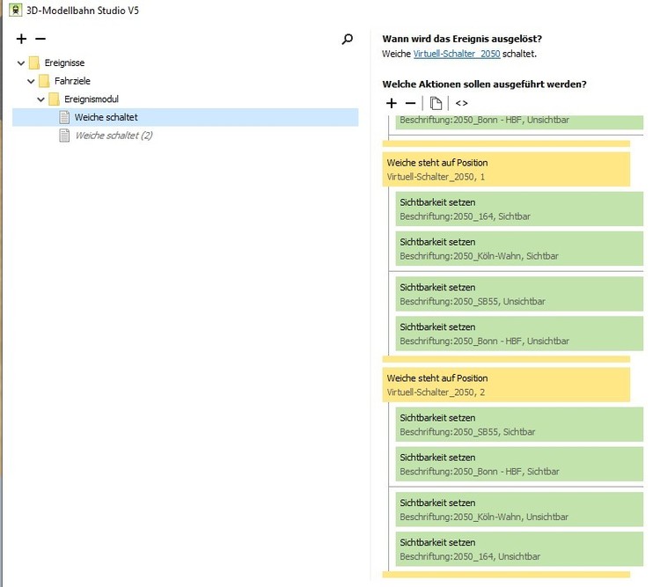
Task: Collapse the Ereignisse folder
Action: [x=21, y=62]
